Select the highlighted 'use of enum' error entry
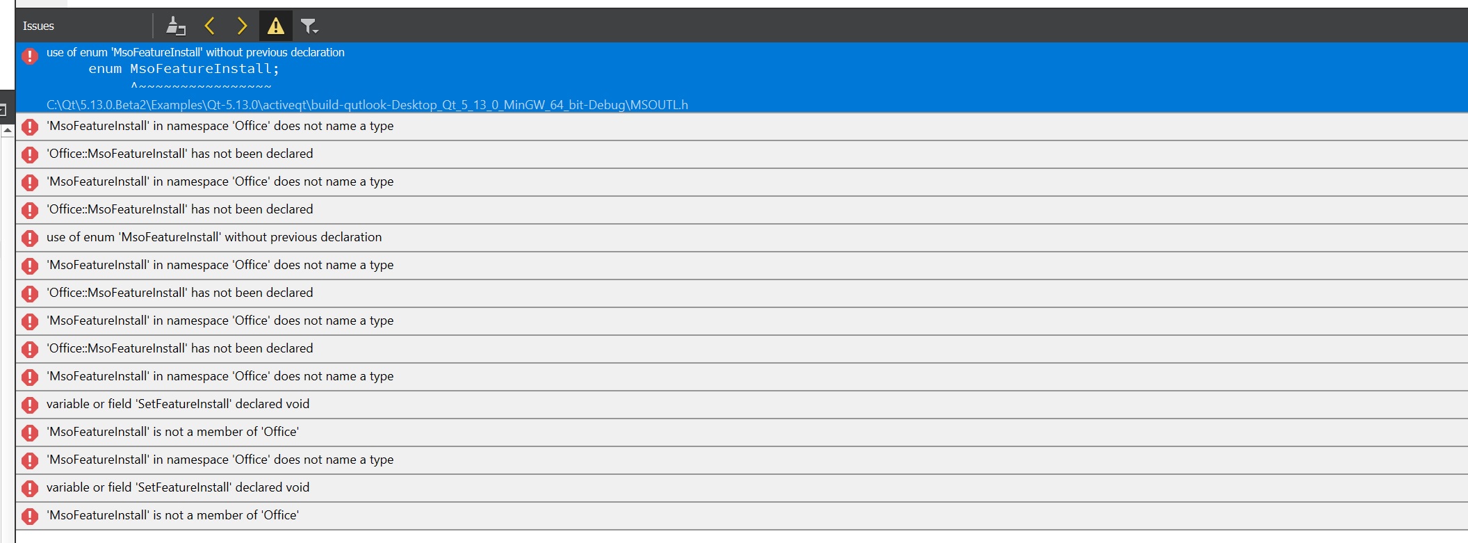This screenshot has width=1468, height=543. pyautogui.click(x=742, y=77)
